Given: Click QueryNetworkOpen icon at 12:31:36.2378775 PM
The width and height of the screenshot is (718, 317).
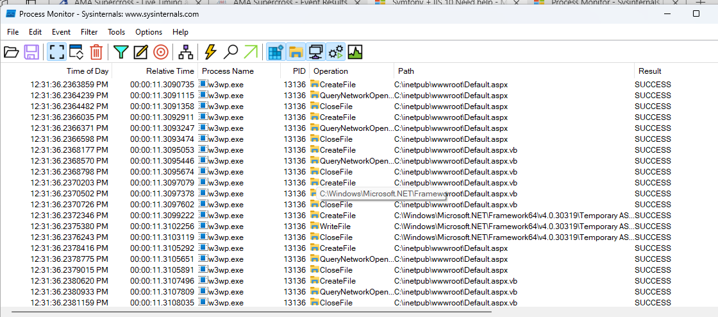Looking at the screenshot, I should pyautogui.click(x=314, y=259).
